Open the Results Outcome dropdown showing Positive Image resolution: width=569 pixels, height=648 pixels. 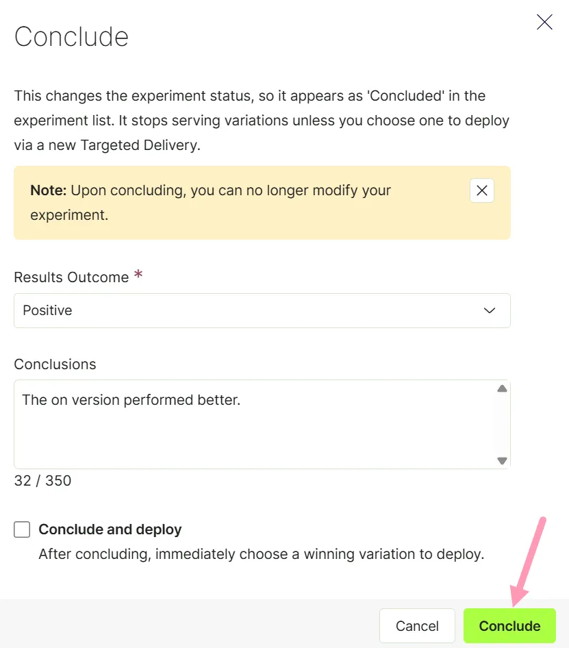[x=262, y=310]
